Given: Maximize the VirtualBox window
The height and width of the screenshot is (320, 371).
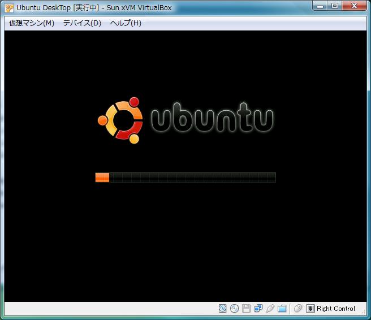Looking at the screenshot, I should [335, 6].
